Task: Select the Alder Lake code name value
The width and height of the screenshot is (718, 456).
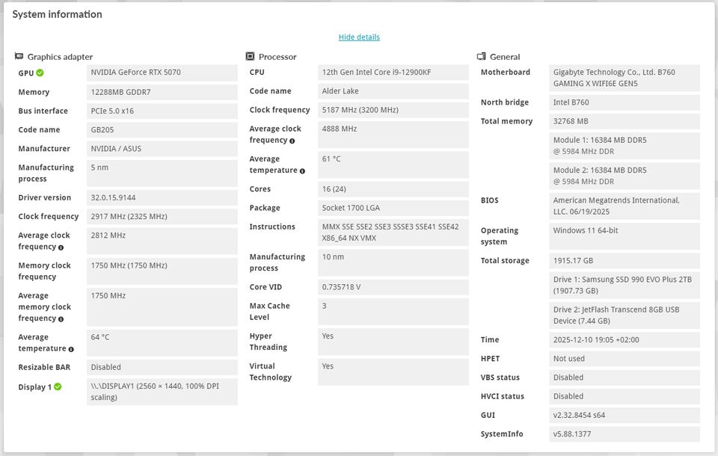Action: pyautogui.click(x=393, y=91)
